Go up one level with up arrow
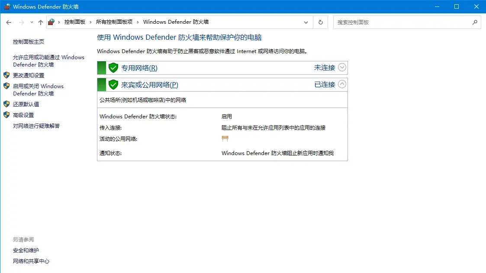The height and width of the screenshot is (273, 486). [x=41, y=22]
